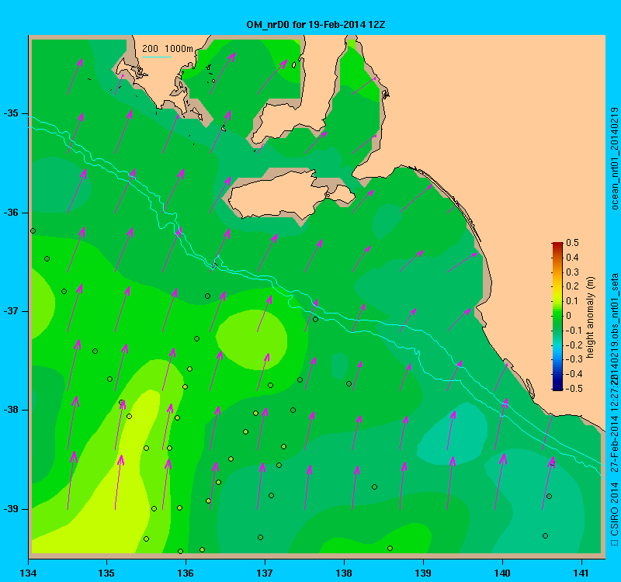The height and width of the screenshot is (582, 621).
Task: Click the cyan line sample in legend
Action: tap(157, 57)
